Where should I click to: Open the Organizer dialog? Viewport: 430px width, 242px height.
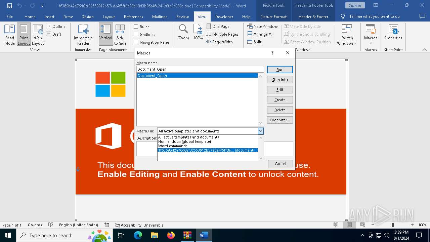[x=280, y=120]
